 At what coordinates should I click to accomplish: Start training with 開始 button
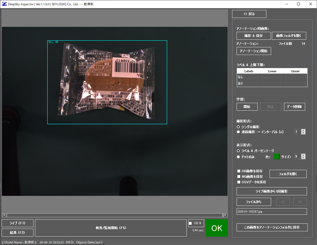tap(247, 107)
